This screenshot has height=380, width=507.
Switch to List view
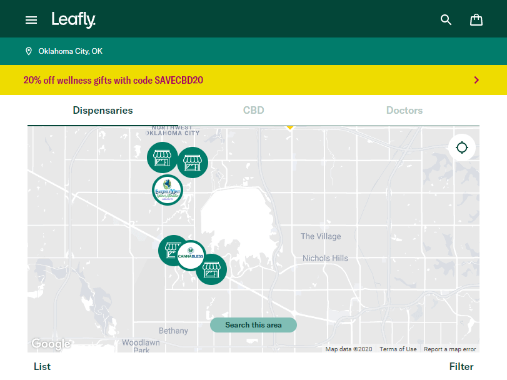tap(42, 366)
